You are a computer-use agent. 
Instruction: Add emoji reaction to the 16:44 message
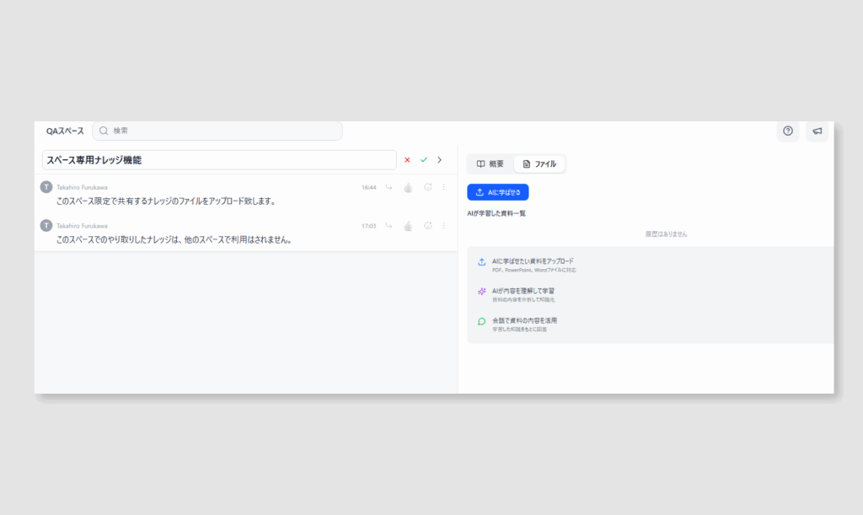pos(428,187)
